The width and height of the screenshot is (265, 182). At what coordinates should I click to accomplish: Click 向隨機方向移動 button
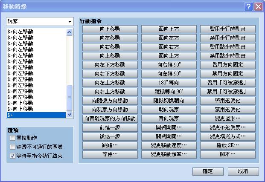[x=110, y=101]
